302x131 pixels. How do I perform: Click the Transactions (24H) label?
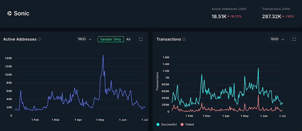276,9
